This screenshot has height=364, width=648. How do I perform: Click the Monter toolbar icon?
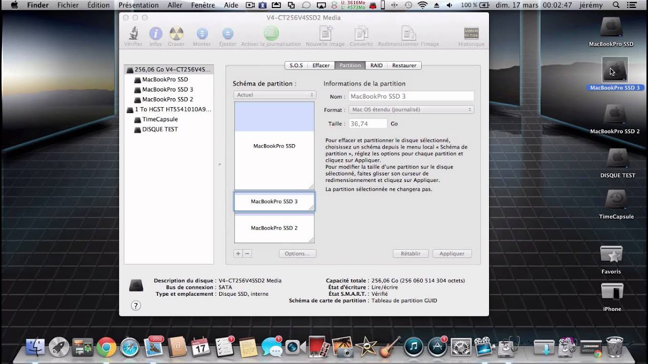tap(202, 34)
